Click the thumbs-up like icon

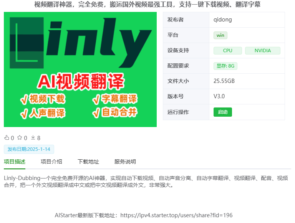click(x=7, y=138)
